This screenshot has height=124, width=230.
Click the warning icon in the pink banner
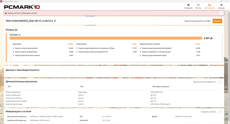point(6,13)
